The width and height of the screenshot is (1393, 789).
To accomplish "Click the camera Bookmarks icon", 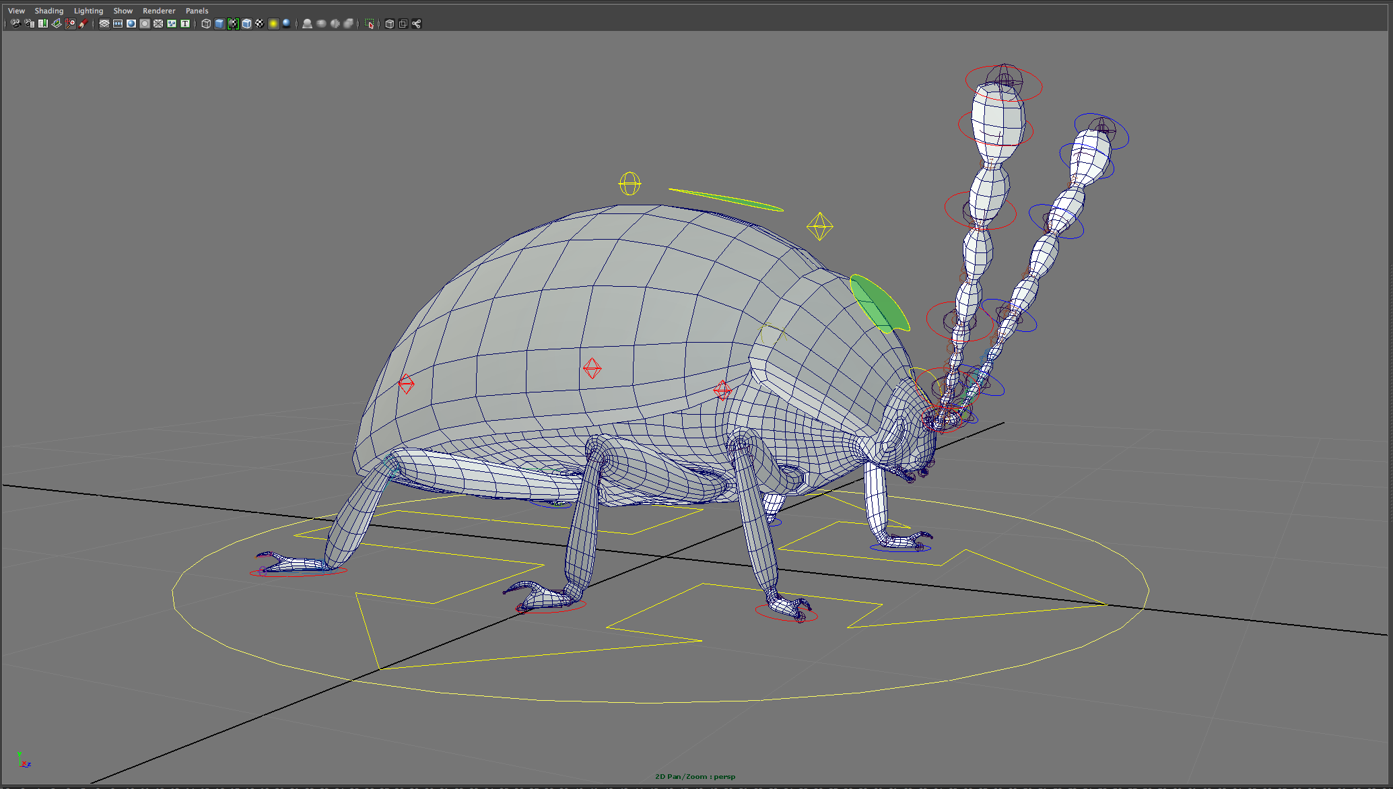I will pyautogui.click(x=43, y=24).
